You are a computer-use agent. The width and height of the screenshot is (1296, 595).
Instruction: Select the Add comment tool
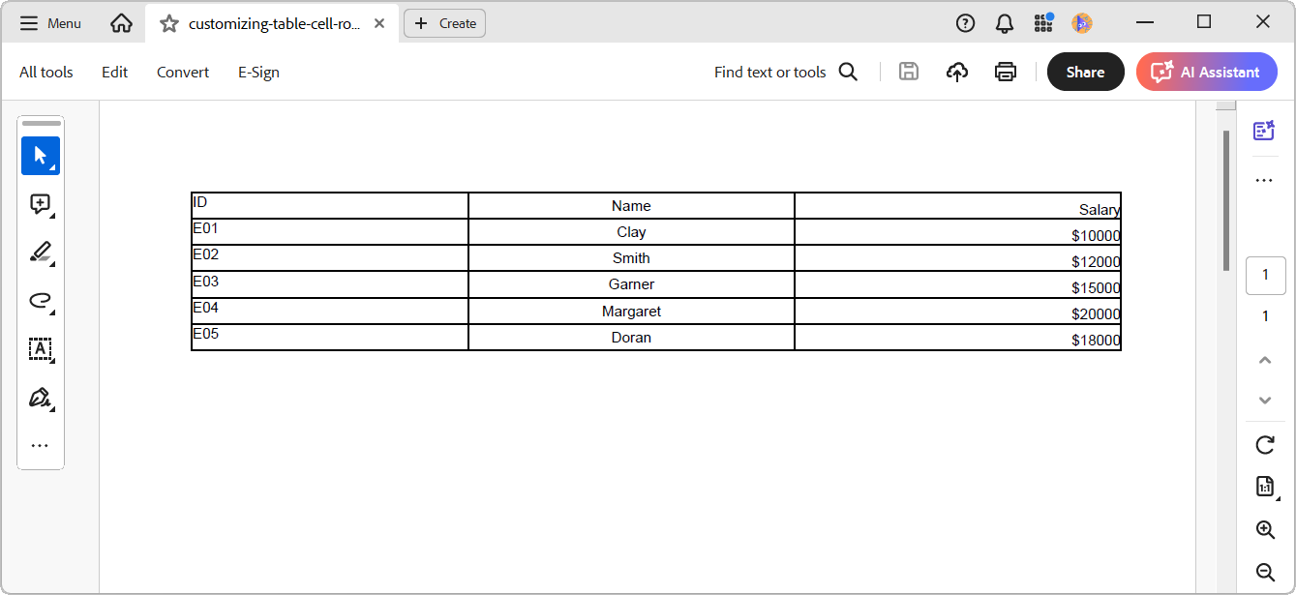pyautogui.click(x=41, y=204)
